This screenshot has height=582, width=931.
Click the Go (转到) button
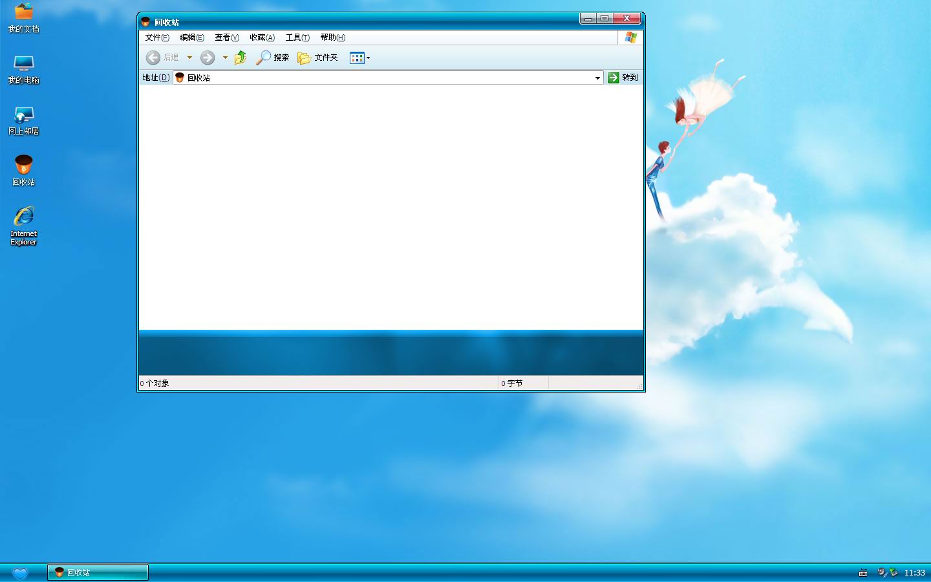(x=623, y=77)
